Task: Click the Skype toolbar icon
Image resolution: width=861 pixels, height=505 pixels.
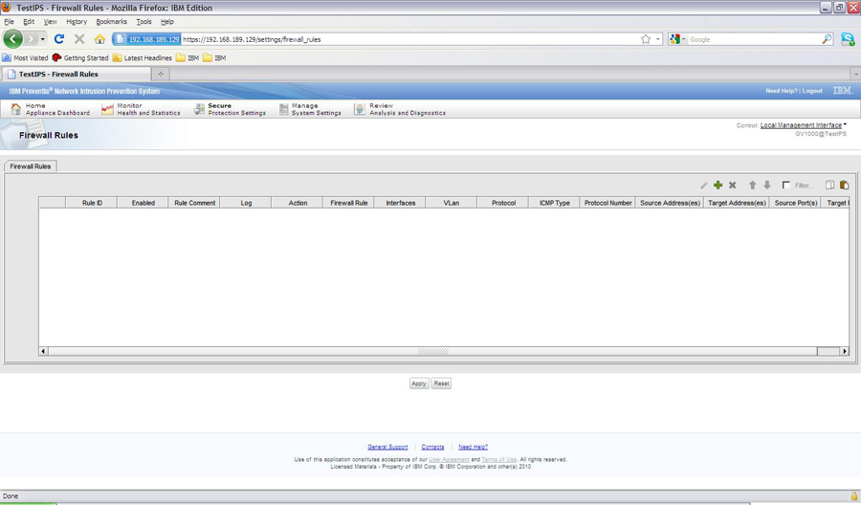Action: pos(848,39)
